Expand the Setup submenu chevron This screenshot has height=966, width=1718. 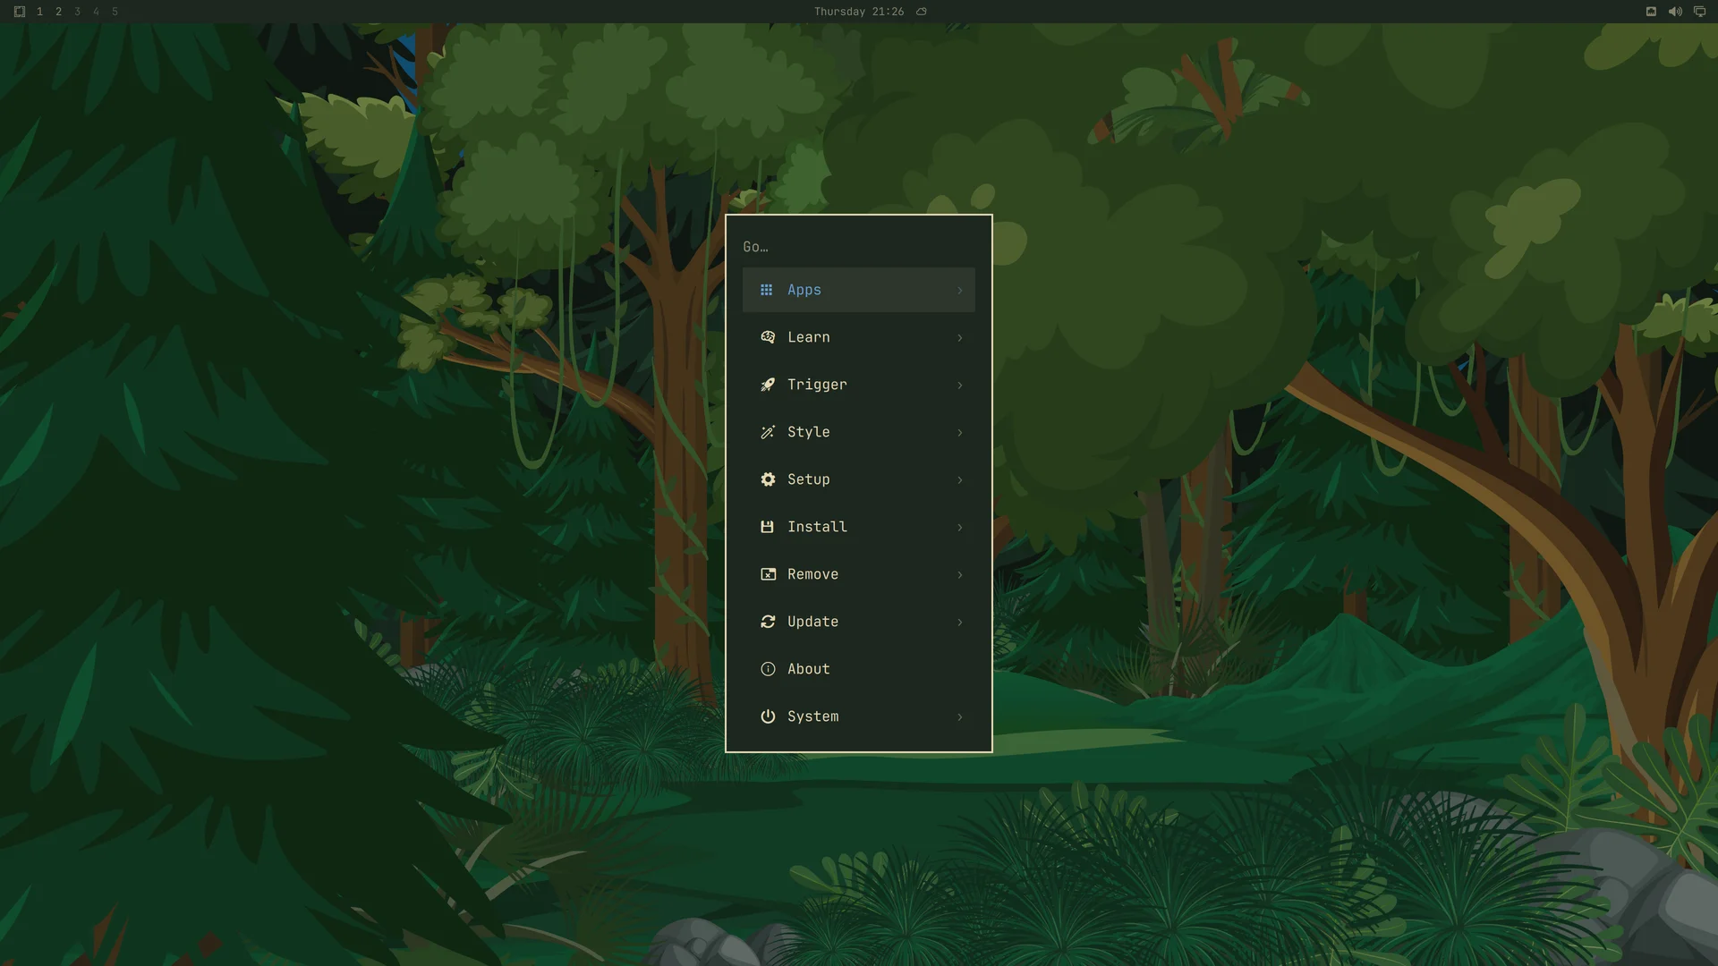960,479
